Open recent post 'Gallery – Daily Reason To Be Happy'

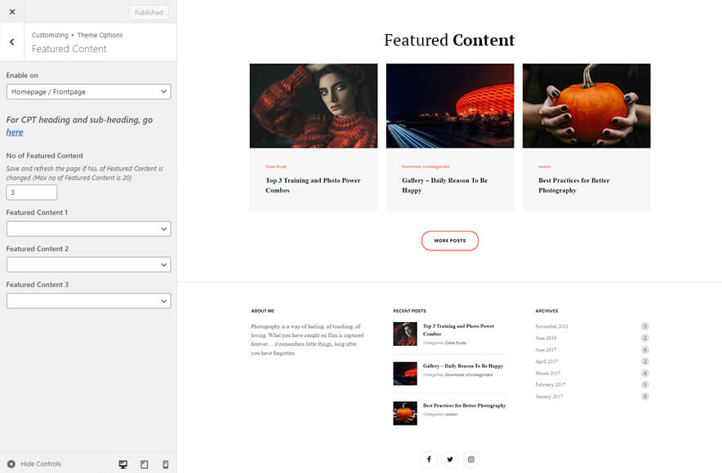pos(463,366)
